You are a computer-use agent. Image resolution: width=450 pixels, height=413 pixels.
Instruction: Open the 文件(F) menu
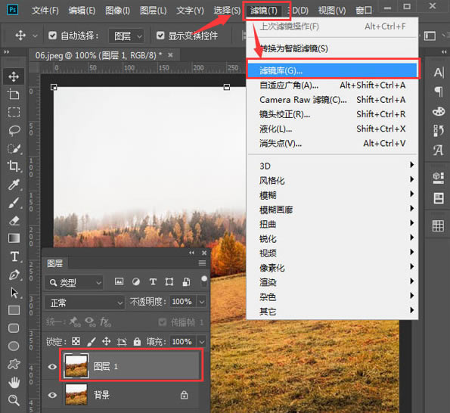[45, 11]
